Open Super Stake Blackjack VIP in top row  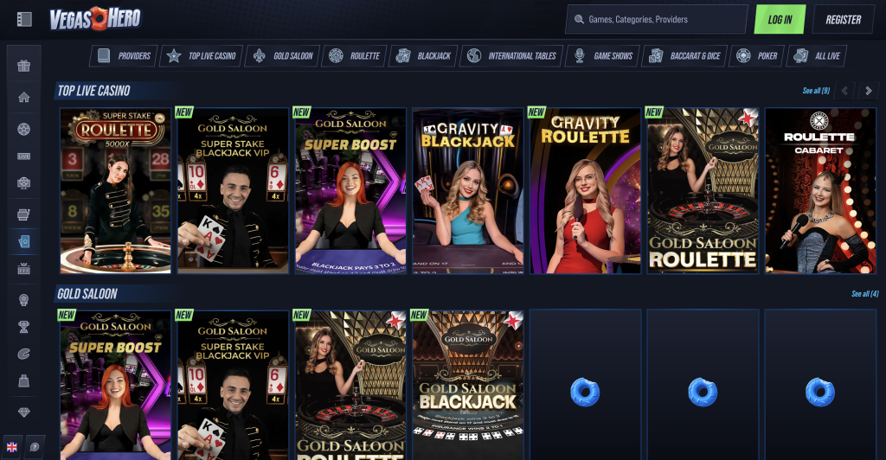(233, 191)
